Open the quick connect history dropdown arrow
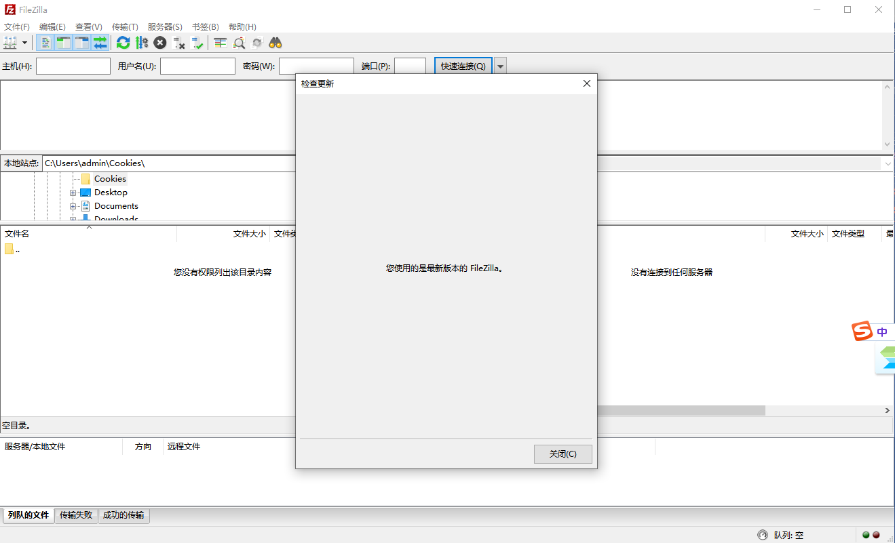 500,66
